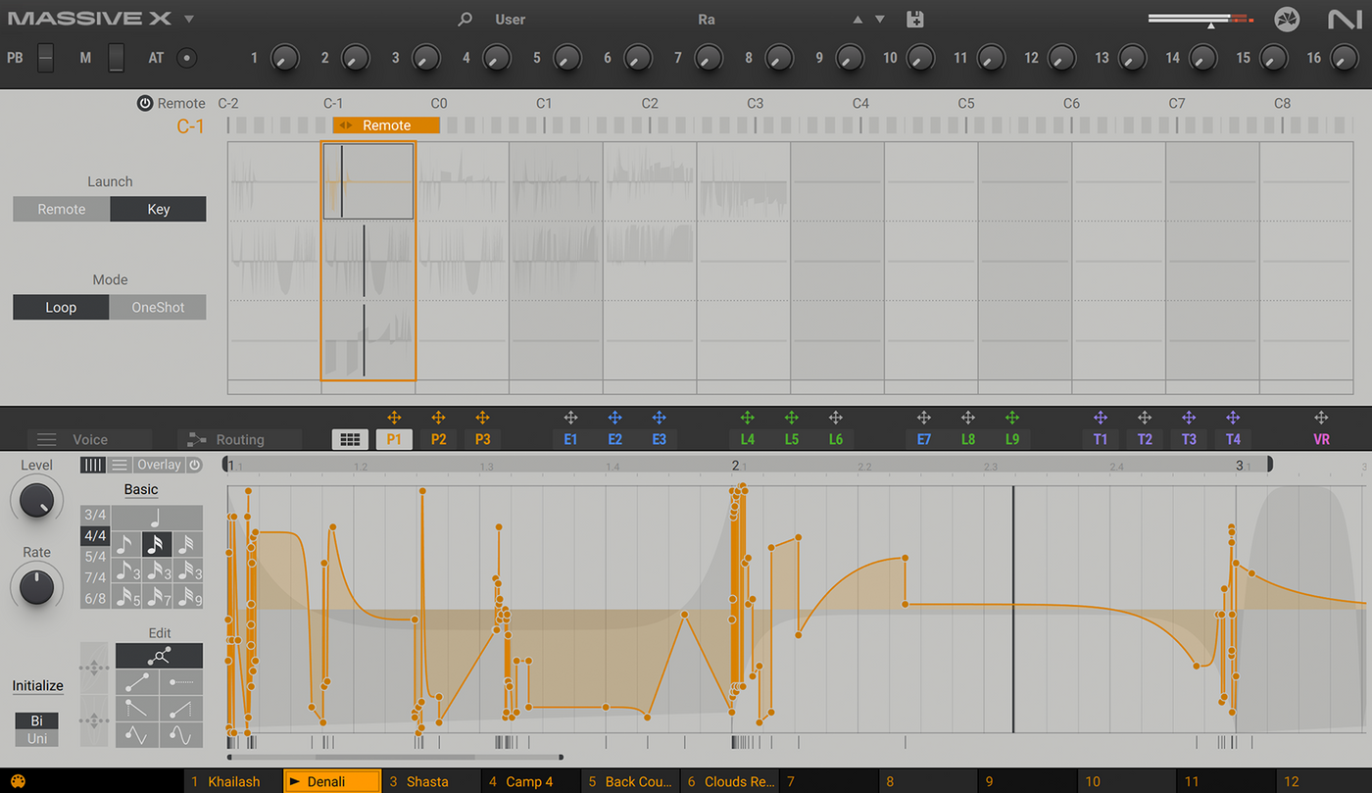1372x793 pixels.
Task: Select the Shasta pattern slot
Action: coord(431,781)
